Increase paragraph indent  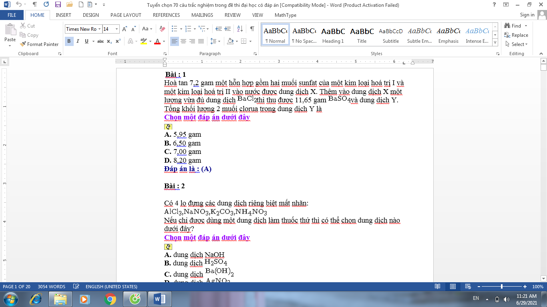[x=228, y=29]
